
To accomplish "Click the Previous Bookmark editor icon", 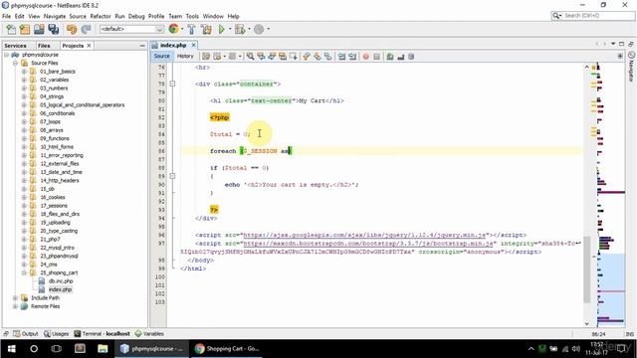I will tap(307, 57).
